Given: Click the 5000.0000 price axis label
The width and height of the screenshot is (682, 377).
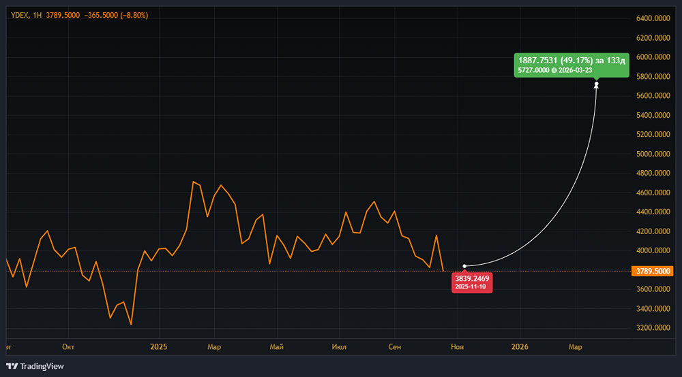Looking at the screenshot, I should point(653,154).
